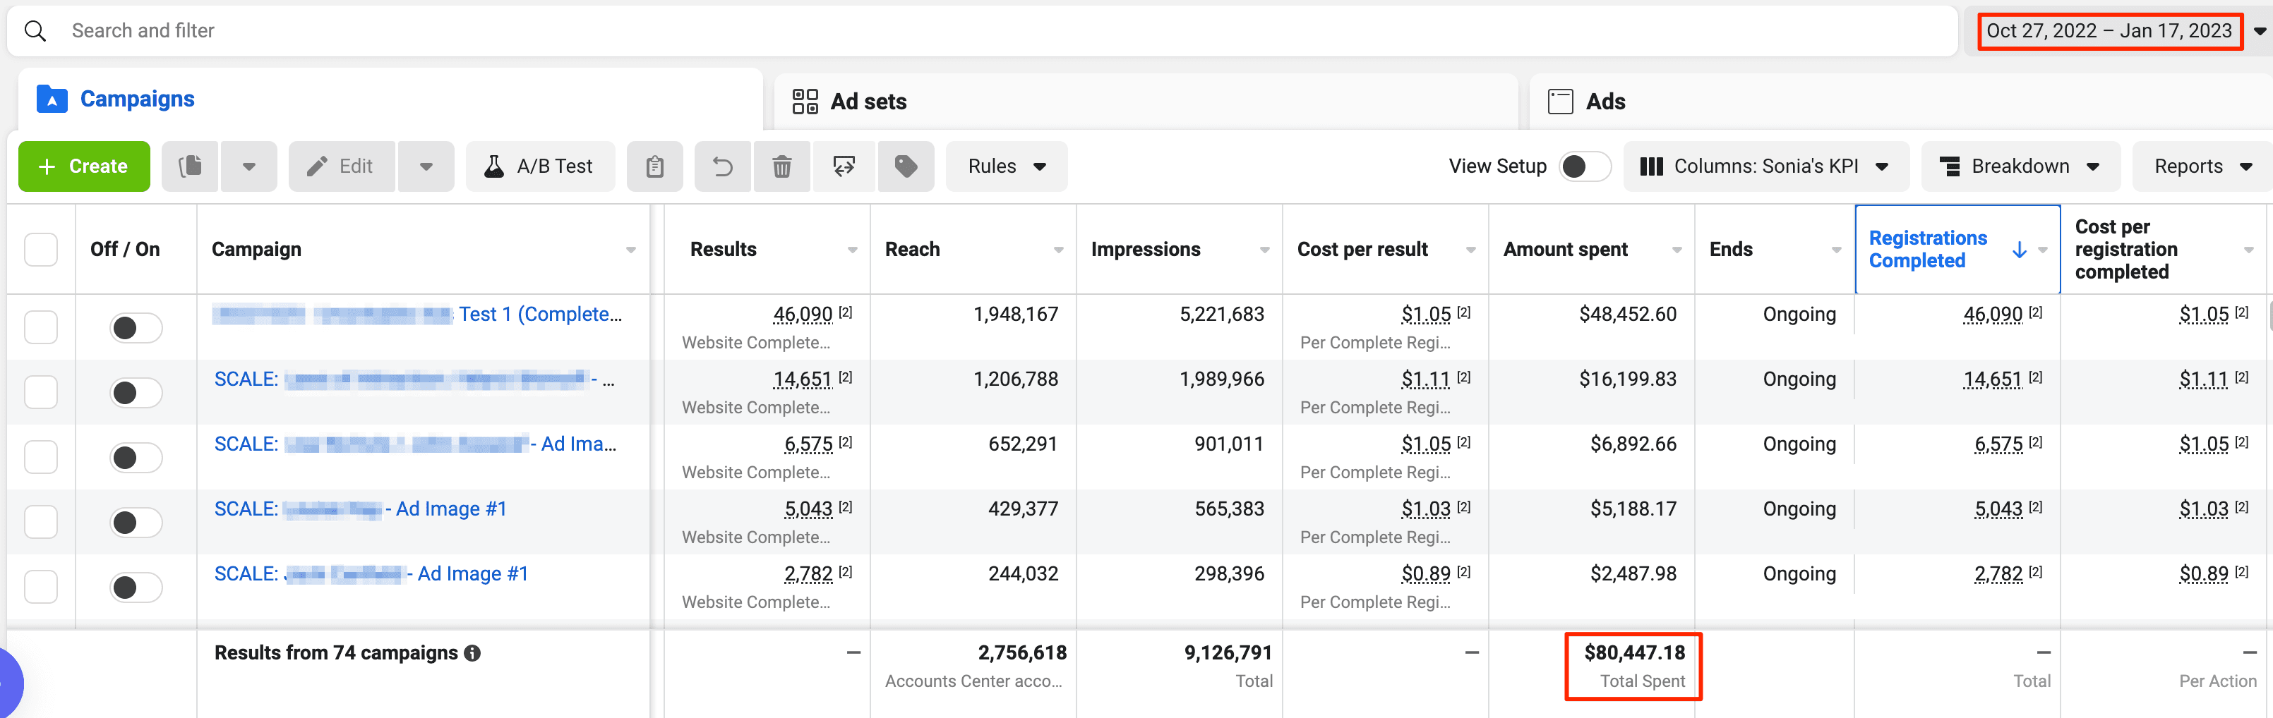Toggle on the Test 1 (Complete...) campaign
This screenshot has width=2273, height=718.
tap(136, 328)
